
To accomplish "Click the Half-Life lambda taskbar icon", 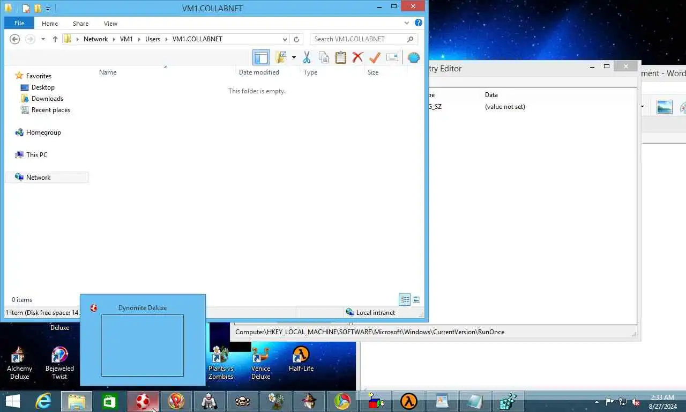I will click(409, 401).
